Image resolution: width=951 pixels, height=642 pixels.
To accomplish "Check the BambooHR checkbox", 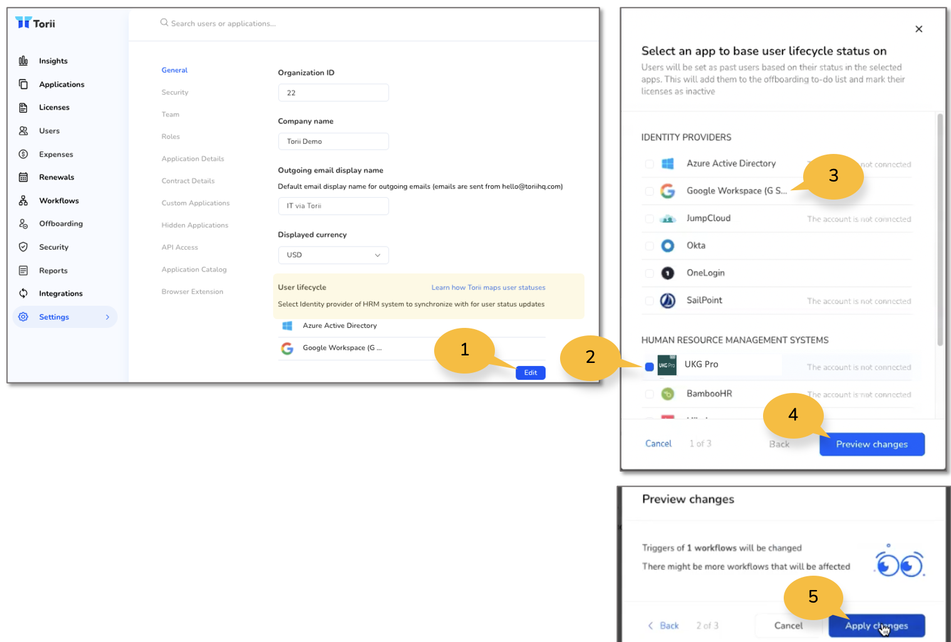I will (x=650, y=394).
